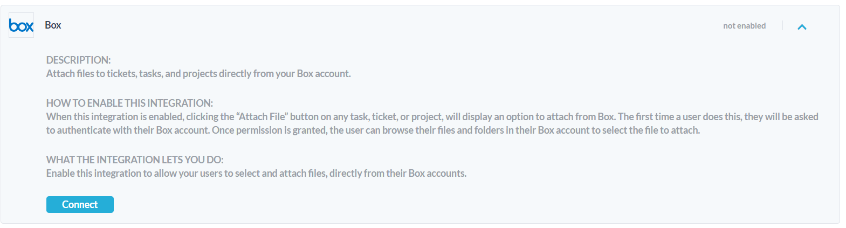Click the DESCRIPTION heading
846x228 pixels.
coord(78,60)
